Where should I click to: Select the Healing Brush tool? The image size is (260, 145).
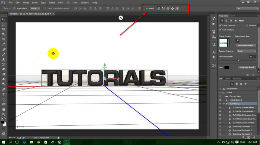pyautogui.click(x=3, y=49)
